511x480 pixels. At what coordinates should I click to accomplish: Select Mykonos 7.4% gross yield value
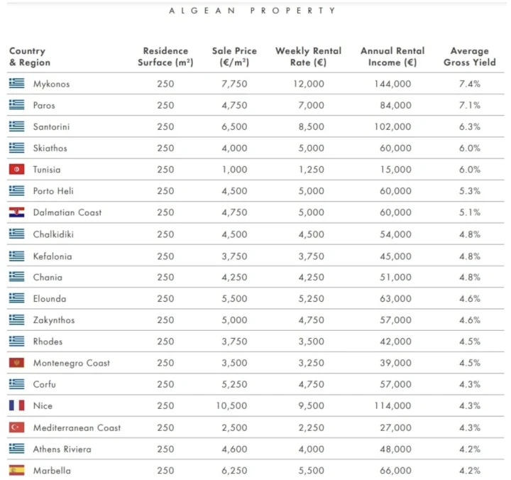pos(469,84)
